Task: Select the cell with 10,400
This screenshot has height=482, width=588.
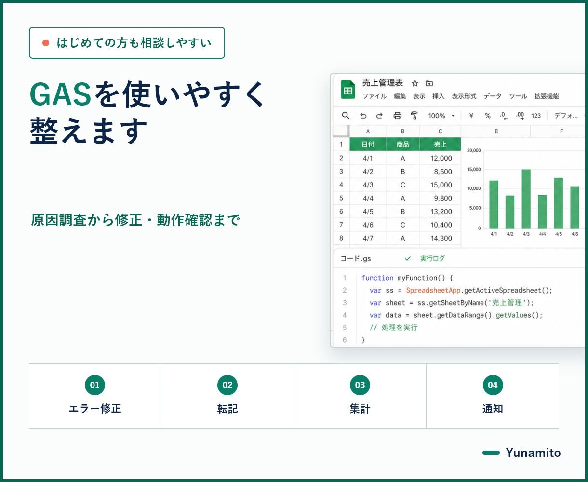Action: point(440,225)
